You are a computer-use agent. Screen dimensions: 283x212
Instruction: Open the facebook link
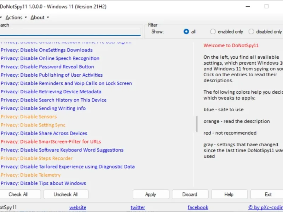pos(198,207)
